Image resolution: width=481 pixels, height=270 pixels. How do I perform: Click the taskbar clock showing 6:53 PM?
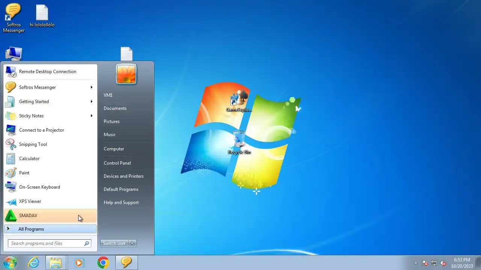point(462,263)
